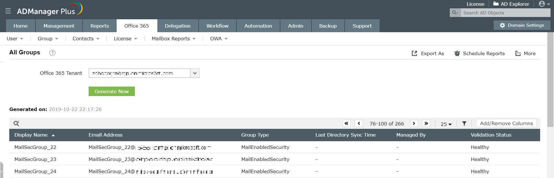Sort by the Display Name column
554x178 pixels.
[31, 135]
